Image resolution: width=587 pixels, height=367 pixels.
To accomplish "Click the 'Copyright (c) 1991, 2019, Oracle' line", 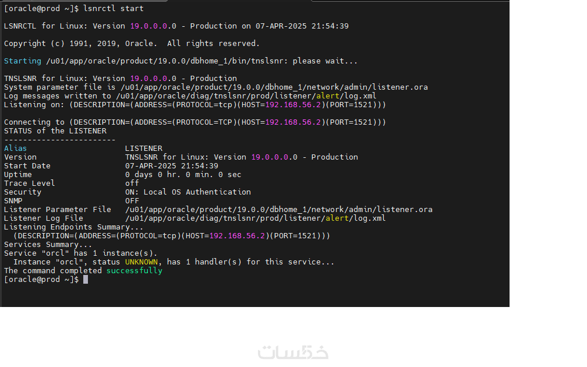I will click(132, 44).
